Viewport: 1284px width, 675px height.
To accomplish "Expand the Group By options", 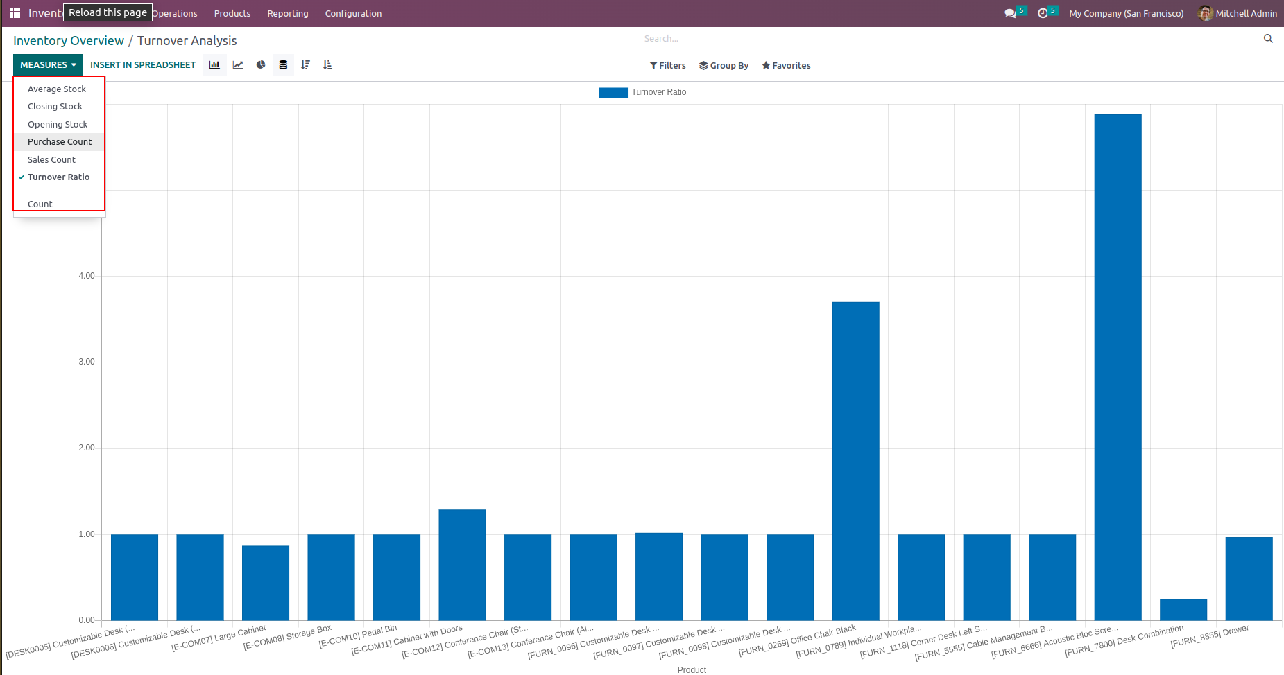I will pos(724,66).
